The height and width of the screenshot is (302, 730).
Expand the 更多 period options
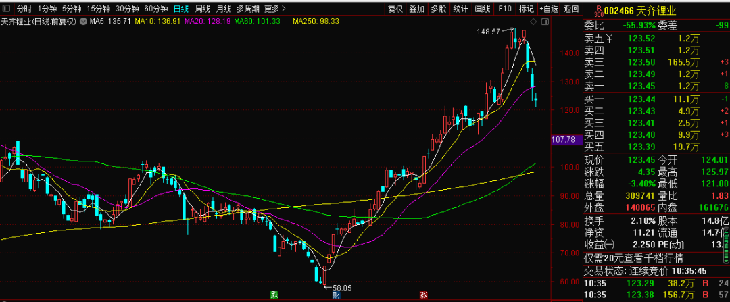[x=275, y=9]
